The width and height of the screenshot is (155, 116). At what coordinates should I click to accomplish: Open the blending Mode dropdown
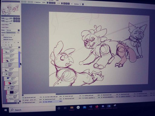[13, 30]
